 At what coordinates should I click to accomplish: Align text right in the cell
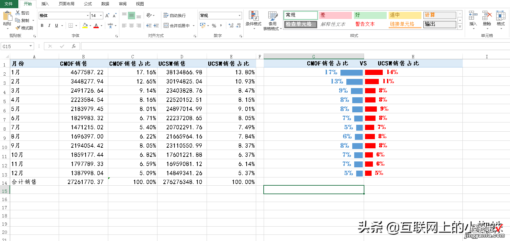click(x=139, y=26)
